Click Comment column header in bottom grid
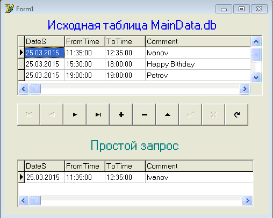 (x=199, y=166)
